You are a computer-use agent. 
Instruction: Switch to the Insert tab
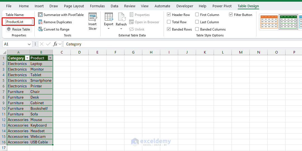(39, 6)
